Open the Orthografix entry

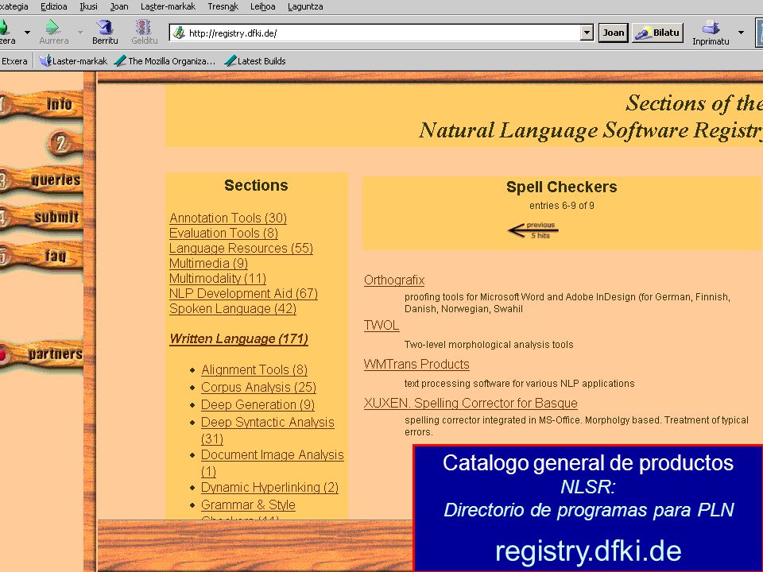[x=394, y=280]
